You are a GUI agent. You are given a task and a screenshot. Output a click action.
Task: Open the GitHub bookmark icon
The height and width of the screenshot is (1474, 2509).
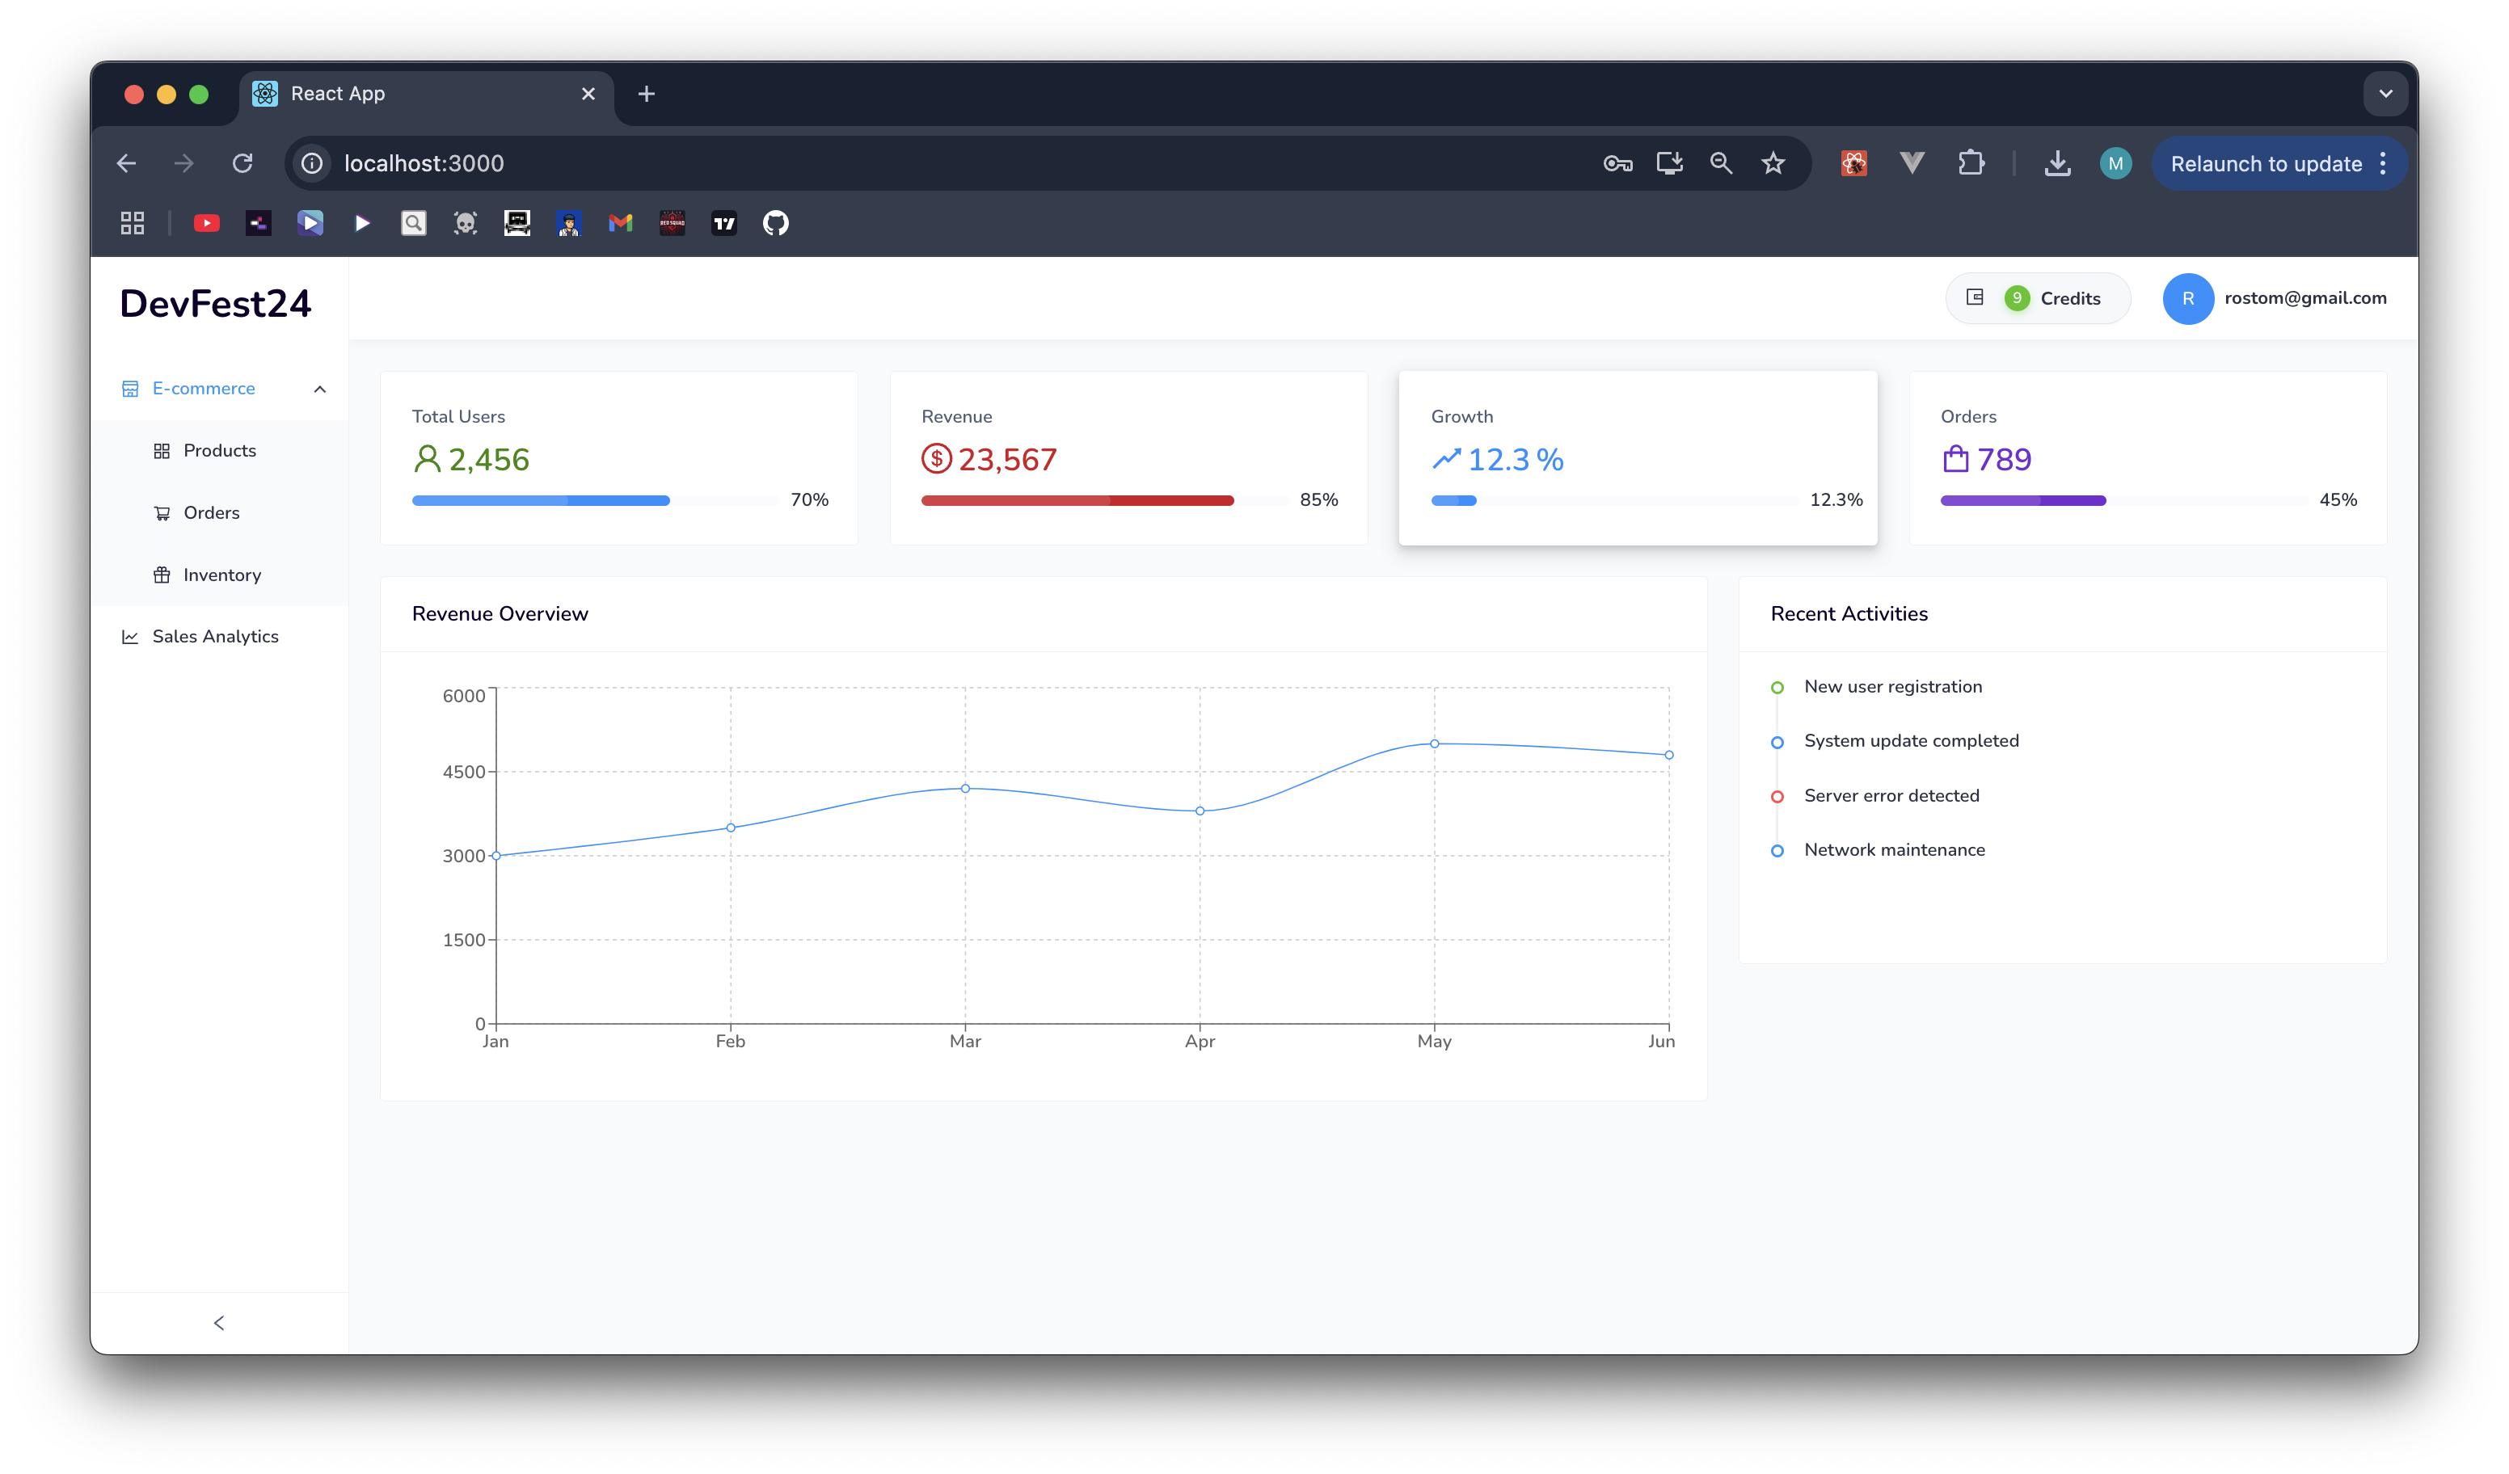pos(776,223)
